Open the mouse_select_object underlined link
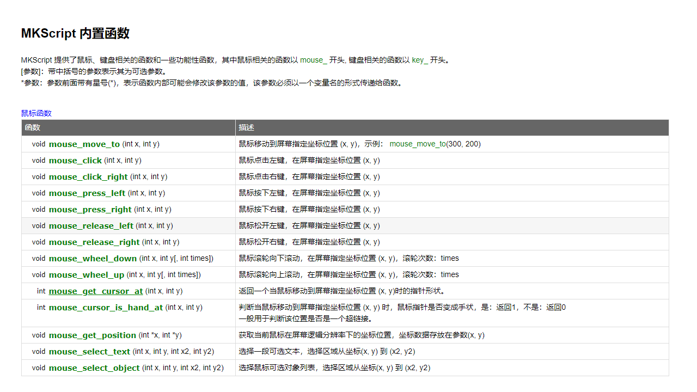The height and width of the screenshot is (392, 697). click(94, 367)
